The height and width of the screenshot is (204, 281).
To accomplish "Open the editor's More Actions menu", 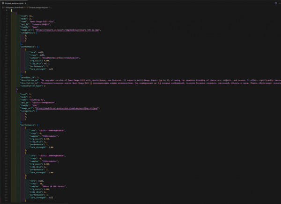I will [280, 3].
